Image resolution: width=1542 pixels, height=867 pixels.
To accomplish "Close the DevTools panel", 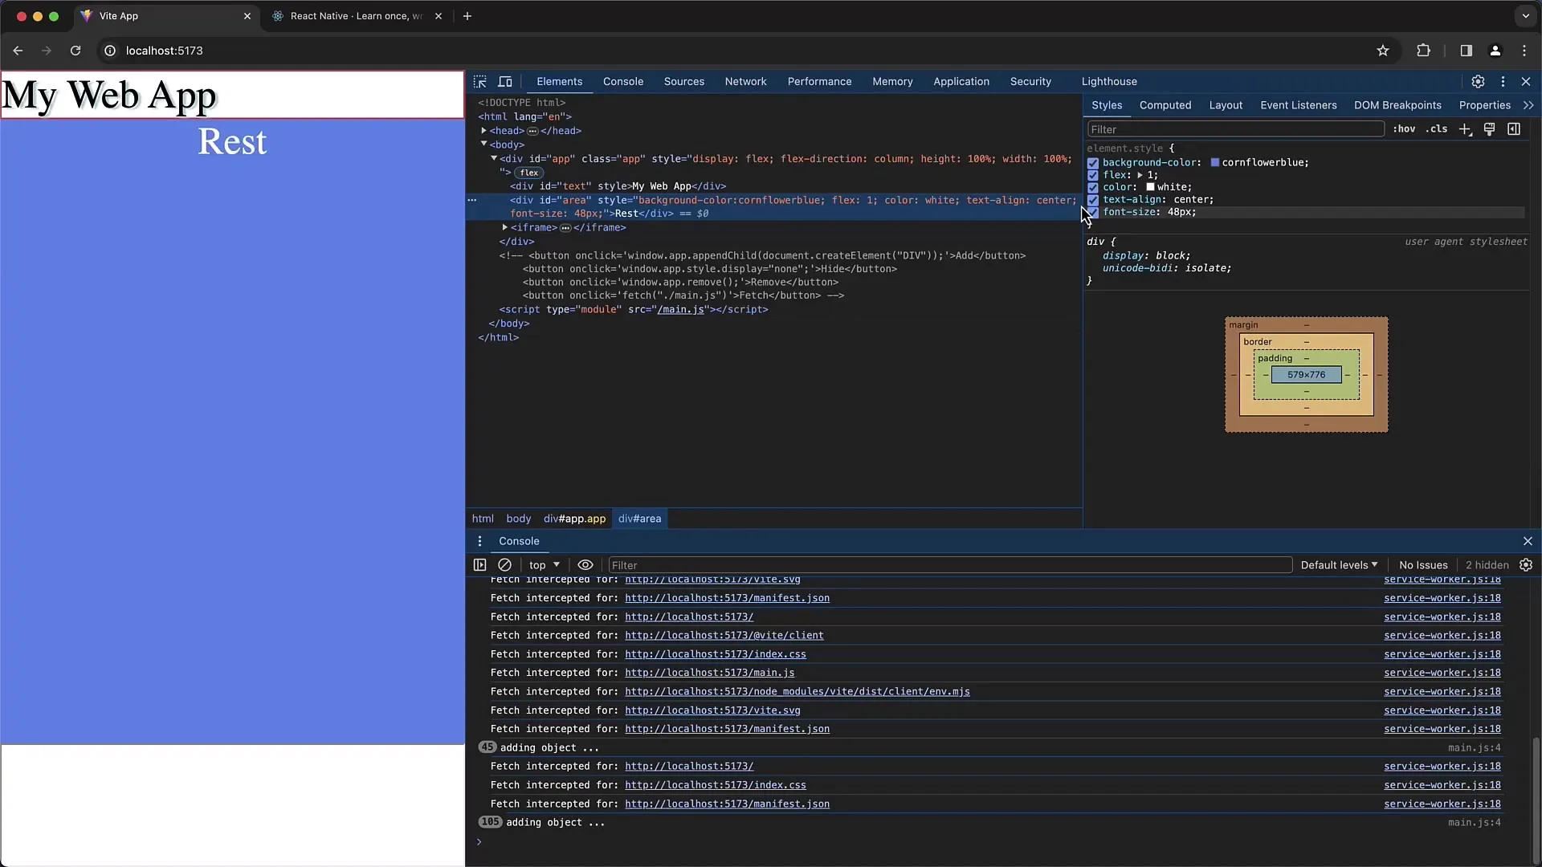I will [1526, 82].
